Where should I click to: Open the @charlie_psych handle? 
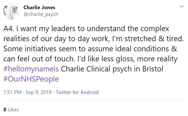(41, 14)
